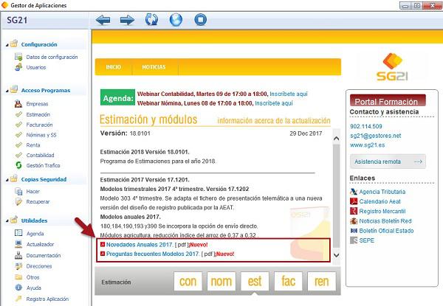Open Novedades Anuales 2017 pdf link
Screen dimensions: 443x306
(140, 244)
